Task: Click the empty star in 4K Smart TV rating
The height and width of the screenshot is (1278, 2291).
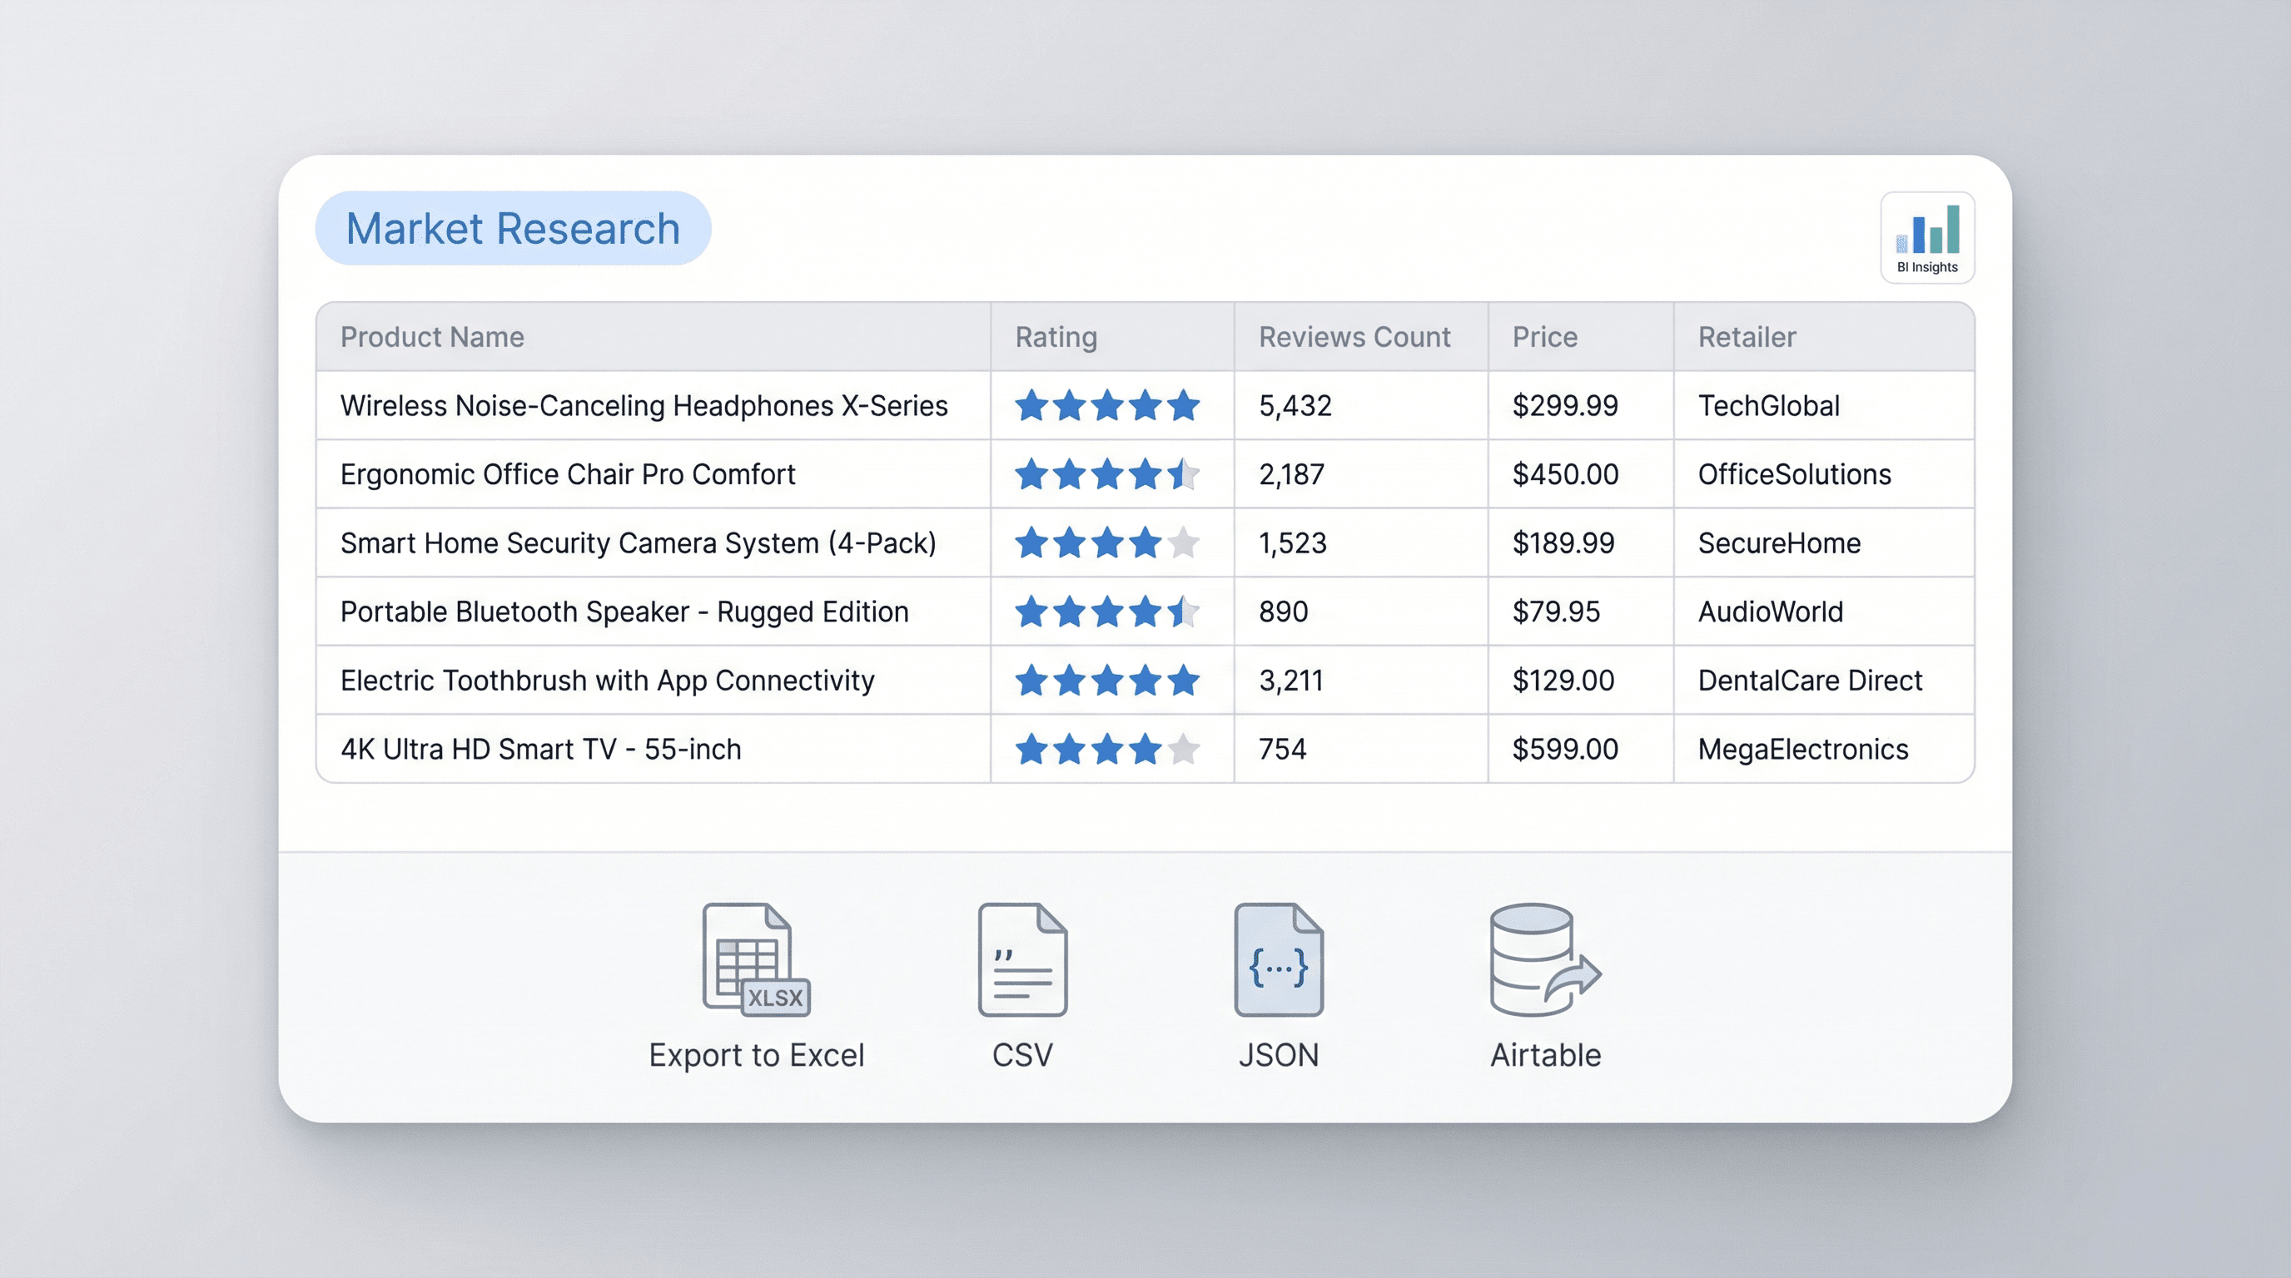Action: point(1186,749)
